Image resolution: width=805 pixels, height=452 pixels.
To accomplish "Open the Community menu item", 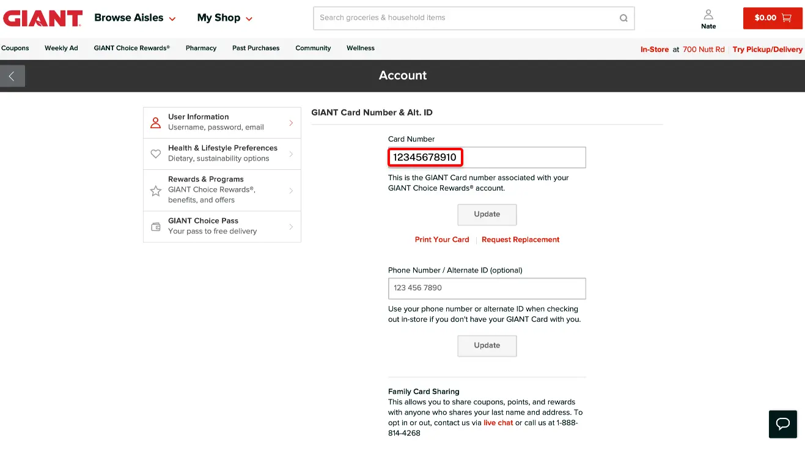I will 313,48.
